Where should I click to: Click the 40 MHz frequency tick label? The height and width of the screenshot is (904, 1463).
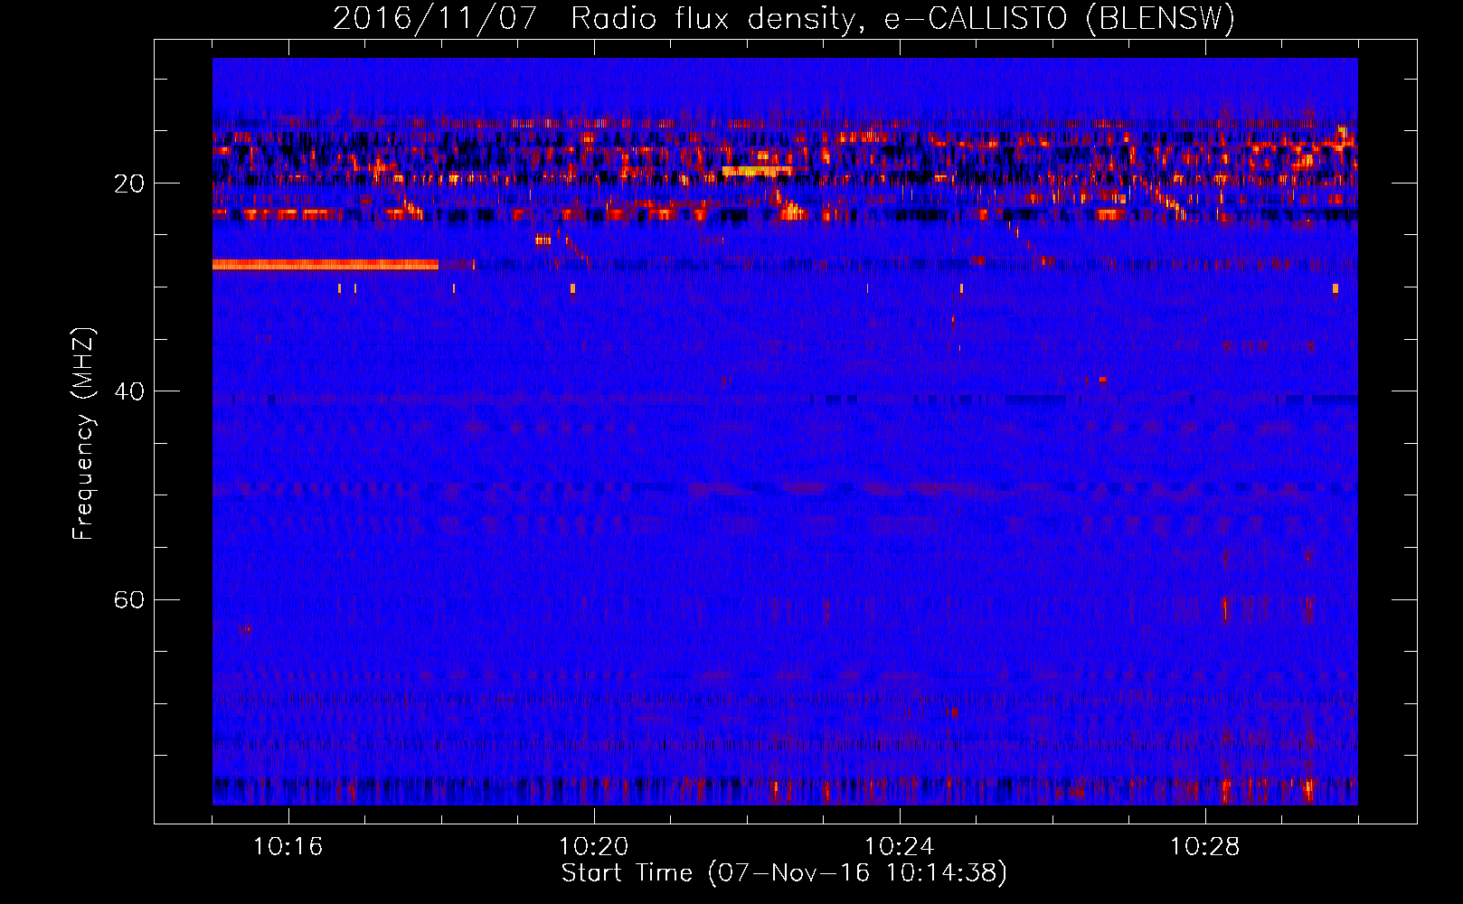(x=129, y=391)
